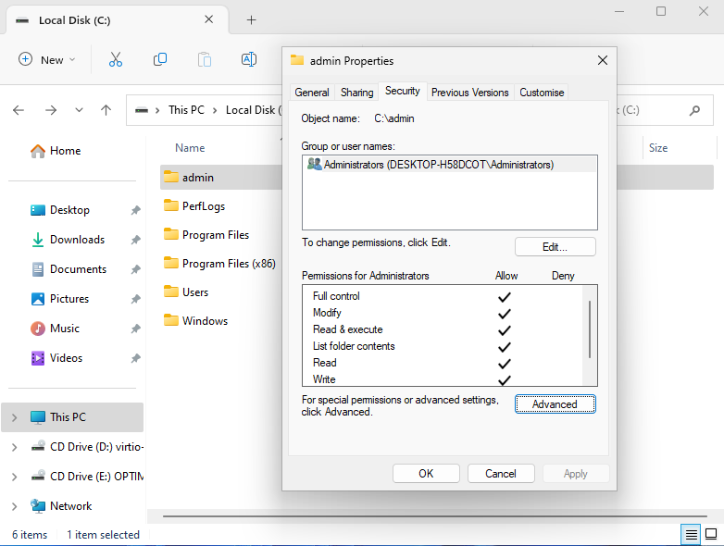Expand the This PC tree node
Viewport: 724px width, 546px height.
[14, 417]
